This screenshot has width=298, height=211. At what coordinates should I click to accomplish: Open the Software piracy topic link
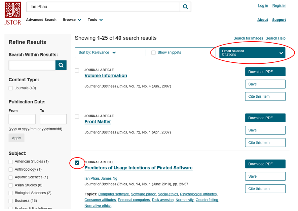[143, 194]
